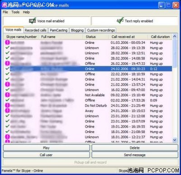Click green checkmark on 28.02.2006 19:13:39 row
This screenshot has height=175, width=181.
pyautogui.click(x=7, y=47)
